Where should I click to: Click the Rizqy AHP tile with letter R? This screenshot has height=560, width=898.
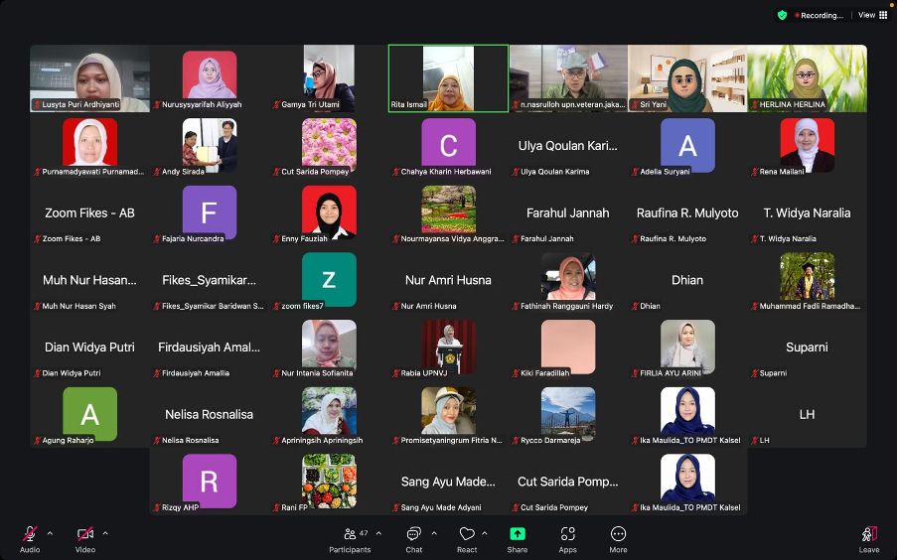[210, 481]
